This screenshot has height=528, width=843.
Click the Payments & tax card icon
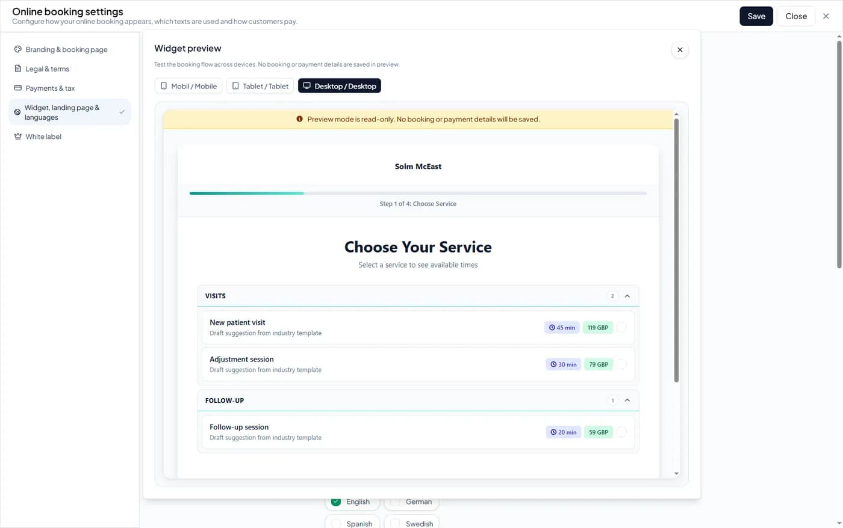(18, 88)
